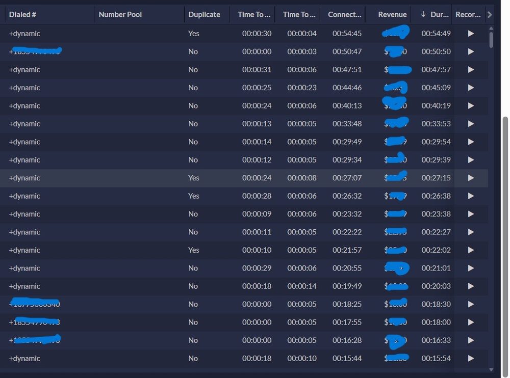Sort by the Number Pool column
The image size is (510, 378).
pos(120,15)
